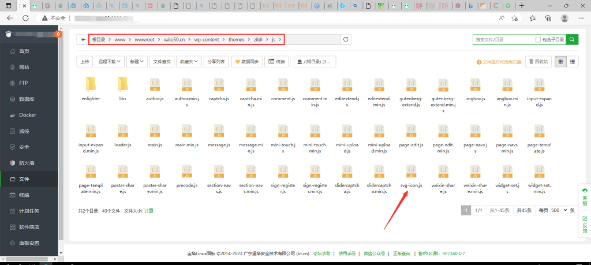Image resolution: width=591 pixels, height=265 pixels.
Task: Expand the path arrow after js
Action: tap(280, 40)
